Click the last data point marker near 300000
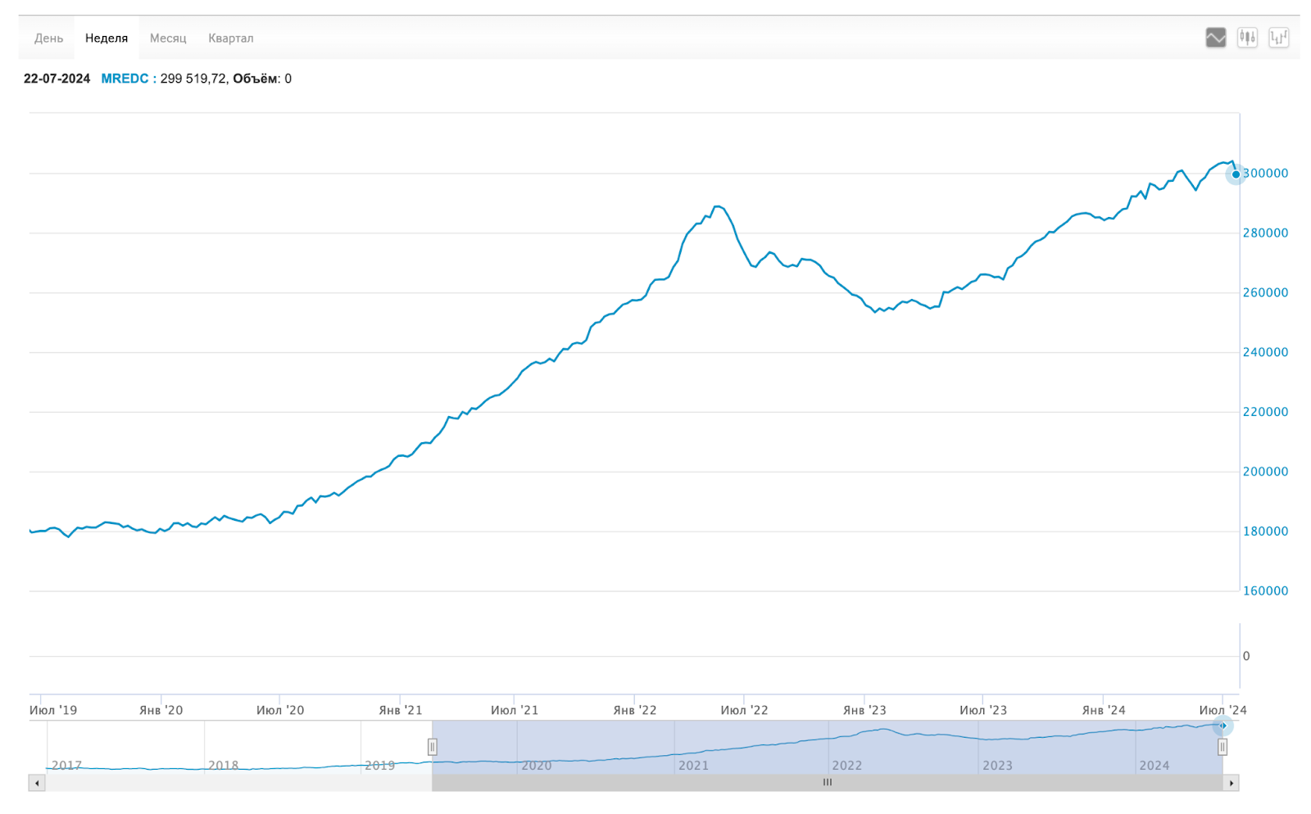The height and width of the screenshot is (814, 1311). [x=1236, y=174]
